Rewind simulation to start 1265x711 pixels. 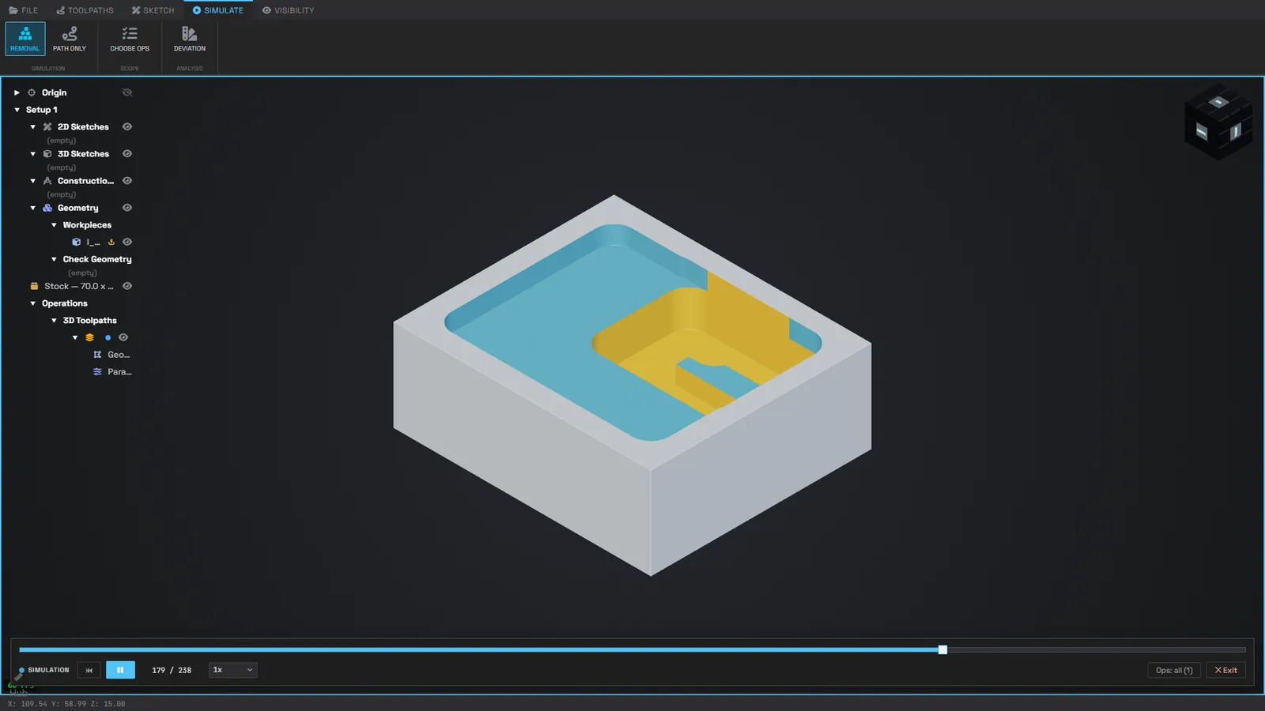(89, 670)
